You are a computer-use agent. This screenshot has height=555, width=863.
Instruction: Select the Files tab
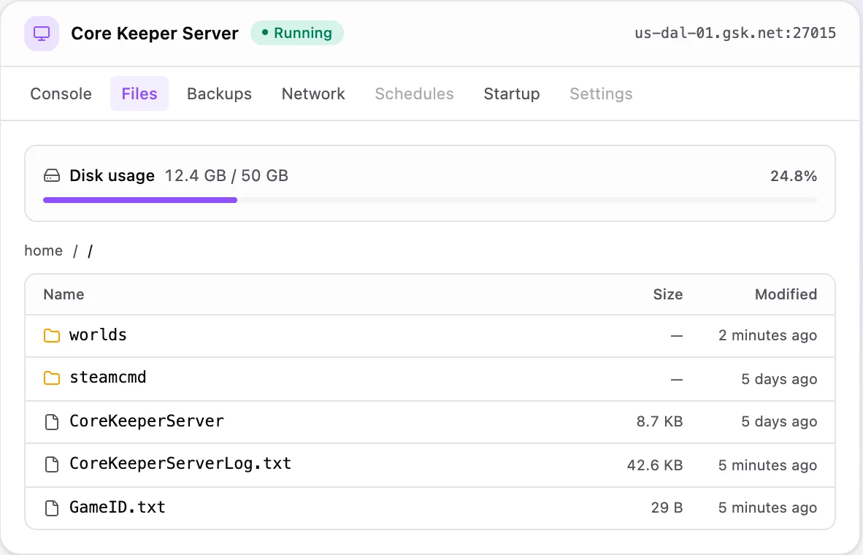pyautogui.click(x=139, y=93)
